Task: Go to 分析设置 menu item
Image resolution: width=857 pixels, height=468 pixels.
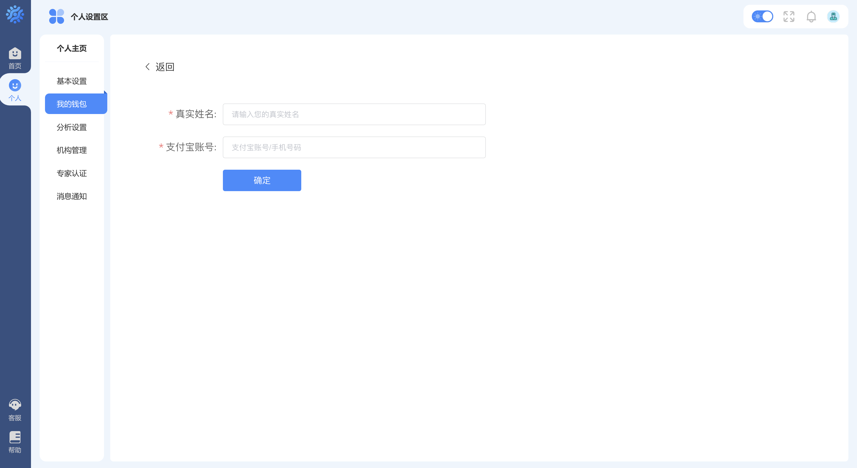Action: (x=72, y=127)
